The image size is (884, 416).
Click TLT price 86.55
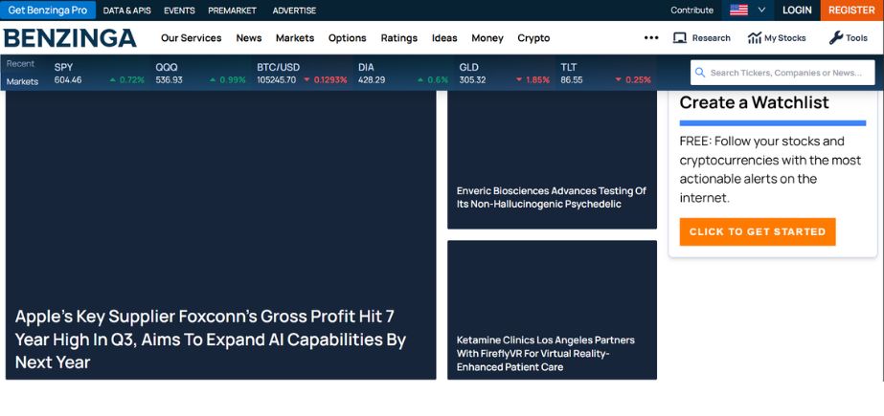coord(572,80)
